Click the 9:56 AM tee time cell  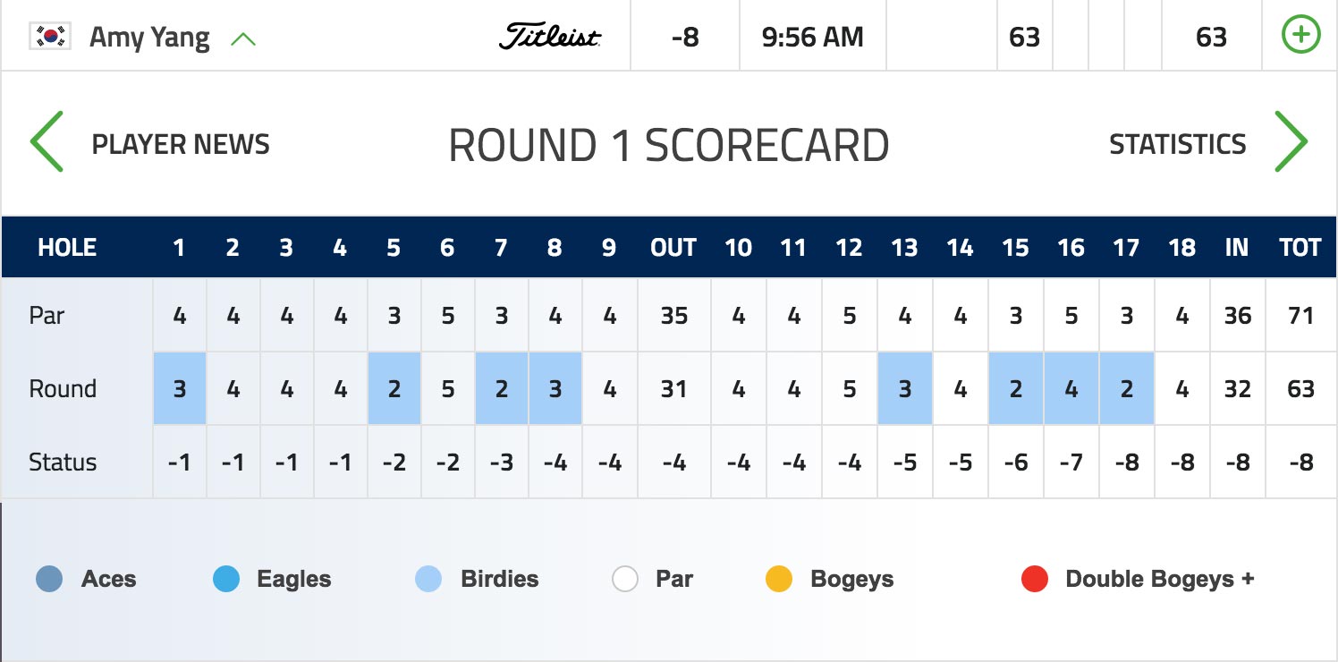(813, 37)
